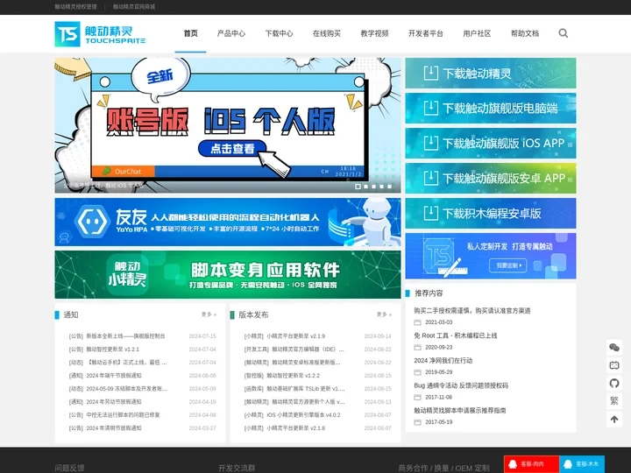The height and width of the screenshot is (473, 631).
Task: Open the YoYo RPA 友友 banner
Action: [228, 222]
